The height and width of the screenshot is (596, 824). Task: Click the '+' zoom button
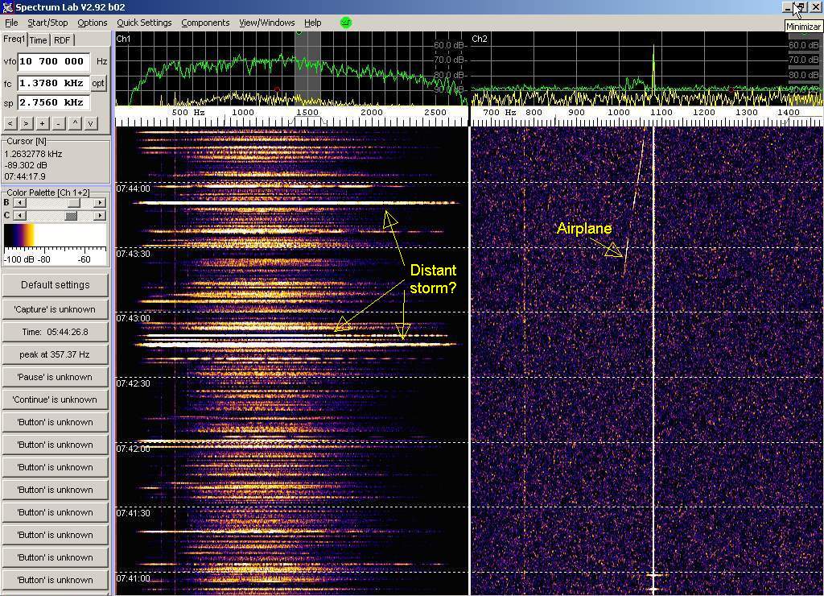43,123
